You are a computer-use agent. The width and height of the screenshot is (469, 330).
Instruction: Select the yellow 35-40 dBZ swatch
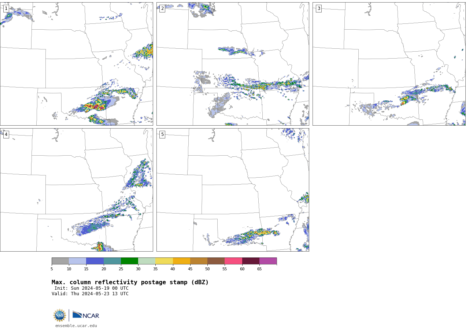tap(164, 261)
